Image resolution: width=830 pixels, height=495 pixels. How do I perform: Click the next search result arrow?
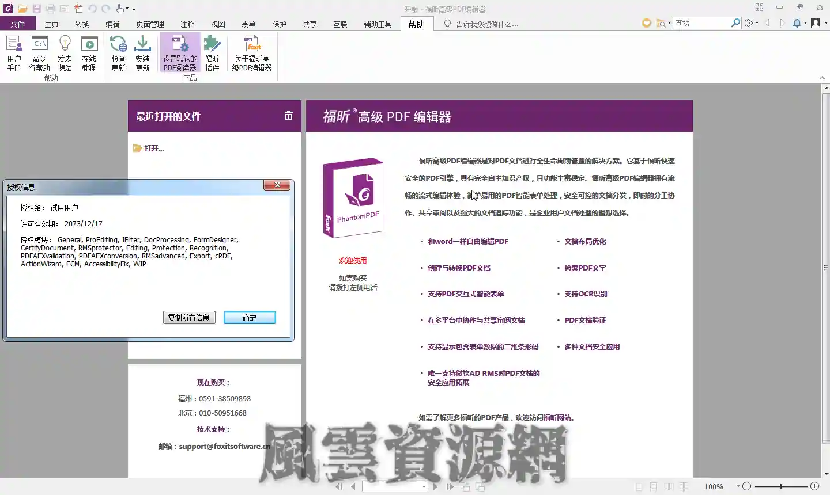(782, 23)
